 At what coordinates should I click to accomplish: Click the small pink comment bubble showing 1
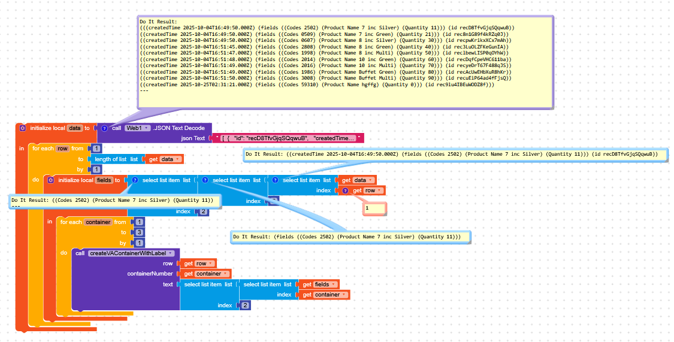pyautogui.click(x=374, y=208)
